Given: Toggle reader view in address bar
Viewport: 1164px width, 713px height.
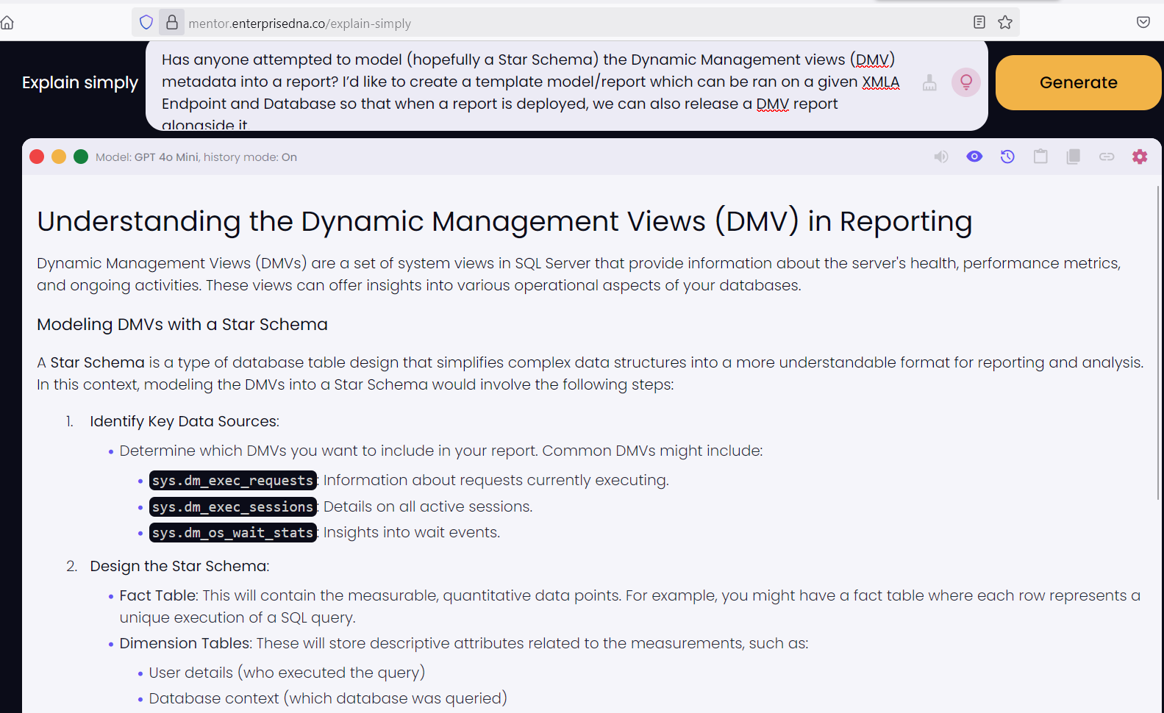Looking at the screenshot, I should click(x=979, y=22).
